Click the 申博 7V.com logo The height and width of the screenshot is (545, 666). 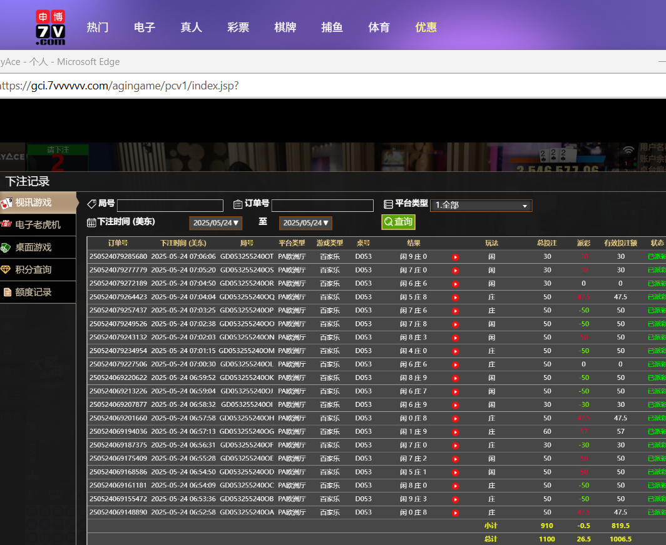coord(50,27)
